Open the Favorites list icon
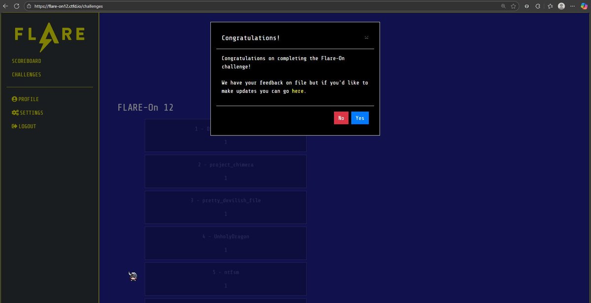The height and width of the screenshot is (303, 591). pos(550,6)
